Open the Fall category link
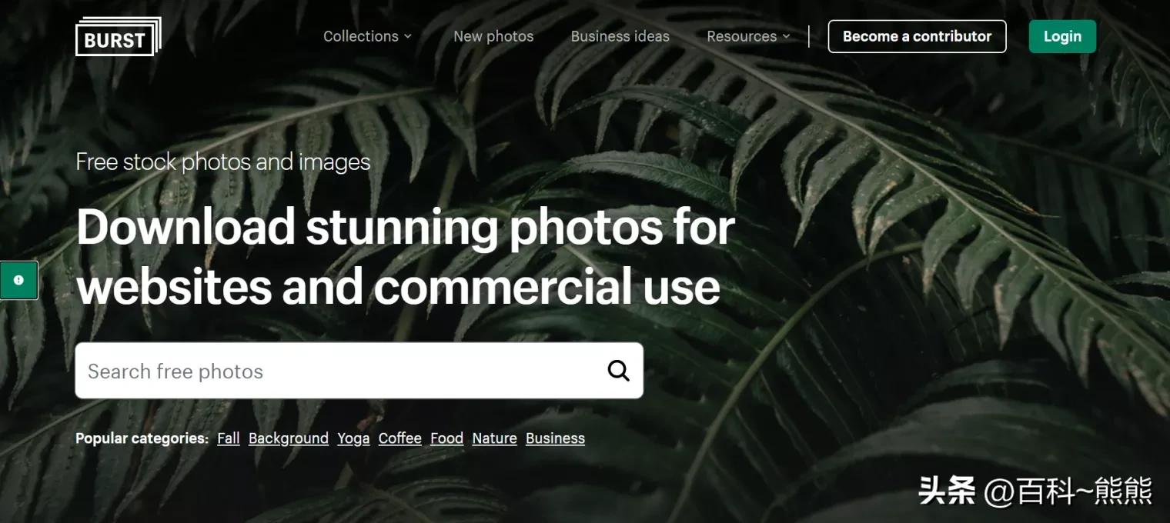The width and height of the screenshot is (1170, 523). pyautogui.click(x=229, y=438)
